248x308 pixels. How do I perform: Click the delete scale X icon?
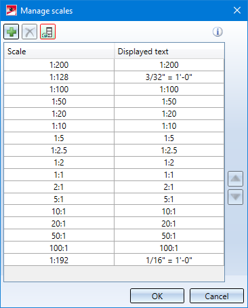(29, 32)
